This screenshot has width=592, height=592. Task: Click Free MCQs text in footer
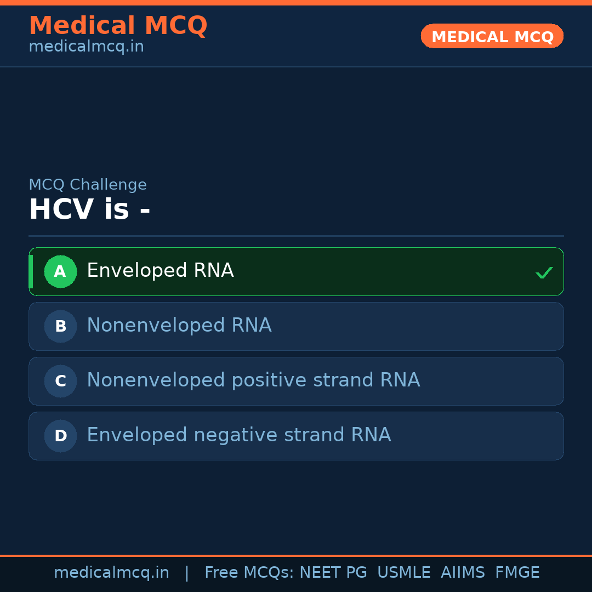249,573
